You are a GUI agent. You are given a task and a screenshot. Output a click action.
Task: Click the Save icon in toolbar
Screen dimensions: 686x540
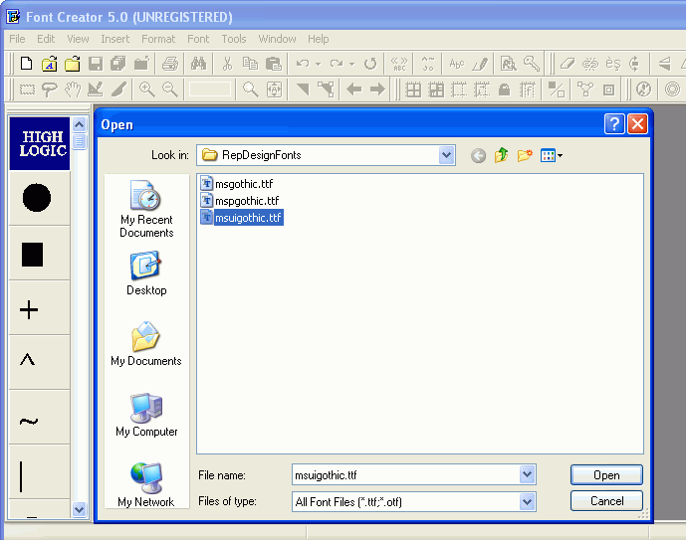point(96,64)
